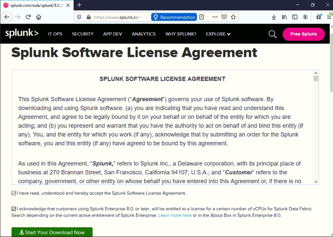This screenshot has width=333, height=237.
Task: Expand the EXPLORE dropdown
Action: [x=218, y=34]
